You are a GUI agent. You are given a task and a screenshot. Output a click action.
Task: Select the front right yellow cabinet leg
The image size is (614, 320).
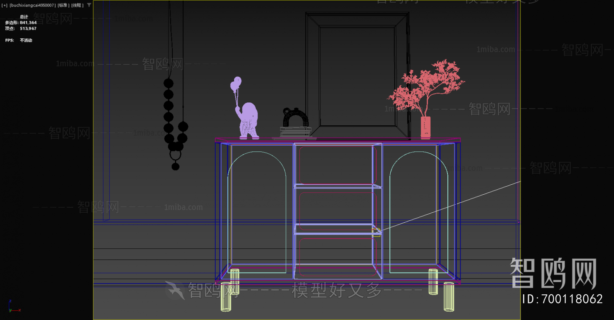click(x=449, y=296)
